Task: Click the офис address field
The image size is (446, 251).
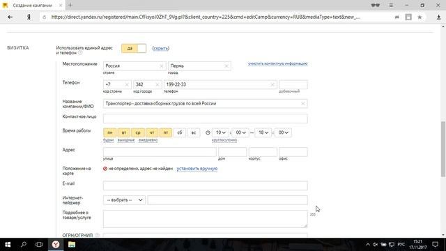Action: pyautogui.click(x=293, y=152)
